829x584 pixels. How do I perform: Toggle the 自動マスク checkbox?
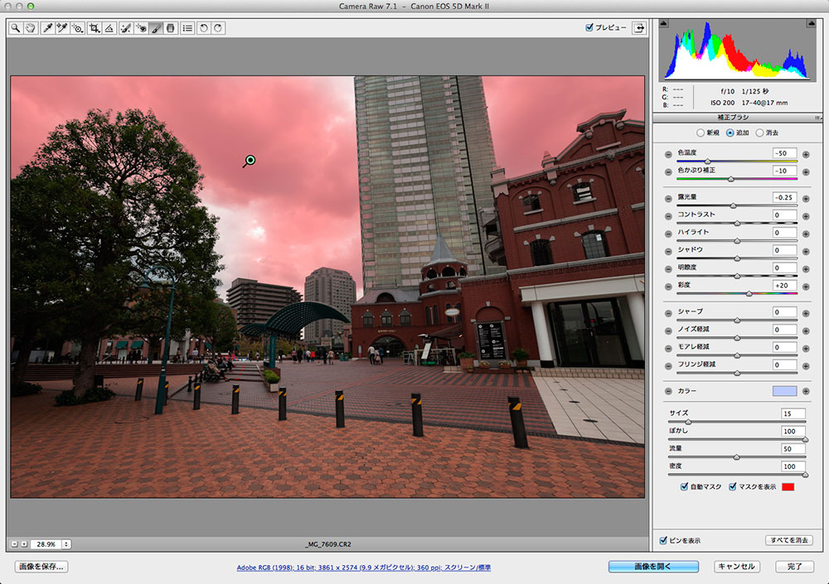(684, 486)
